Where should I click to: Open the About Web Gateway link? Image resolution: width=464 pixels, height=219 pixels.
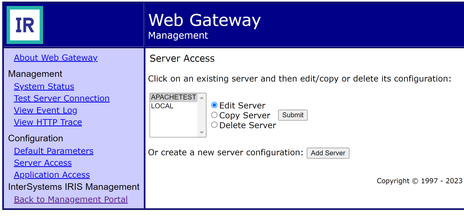pos(56,58)
